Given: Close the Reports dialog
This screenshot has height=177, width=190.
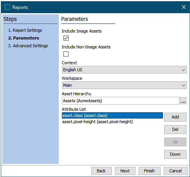Looking at the screenshot, I should point(184,7).
